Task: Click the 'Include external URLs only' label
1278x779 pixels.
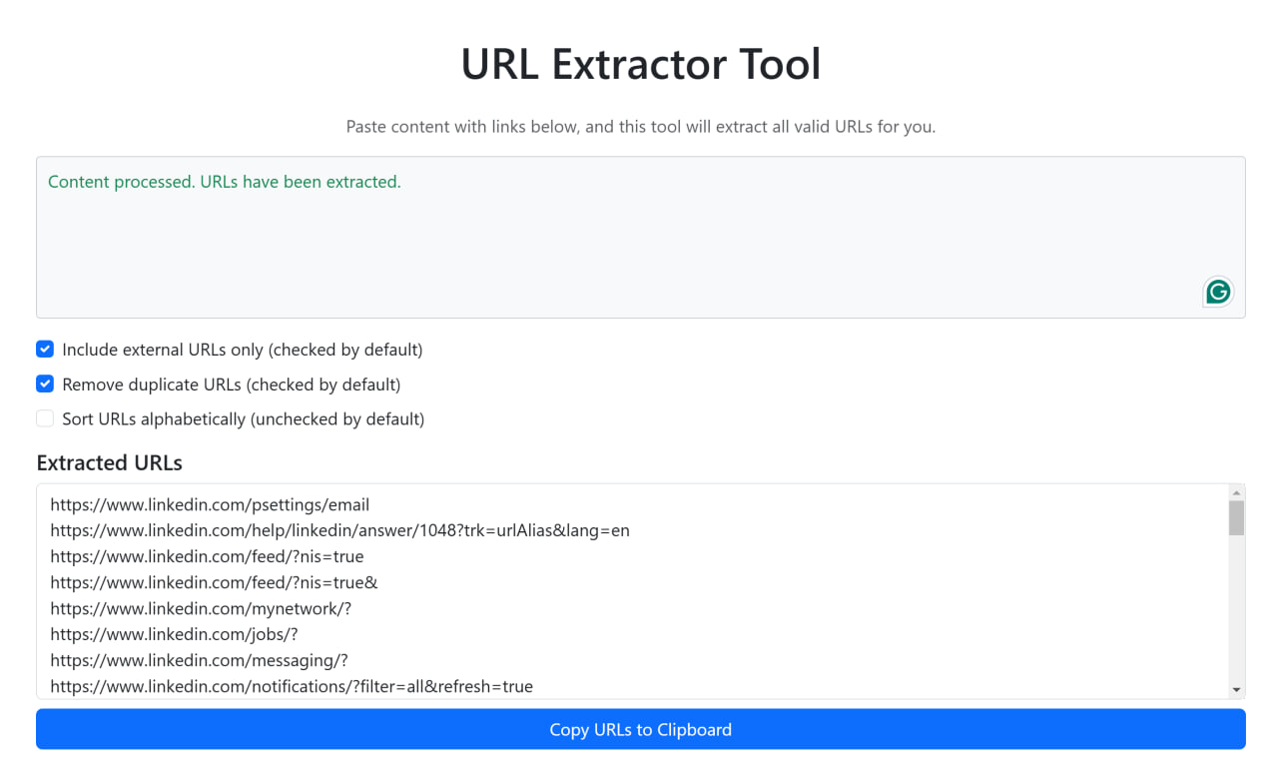Action: tap(243, 350)
